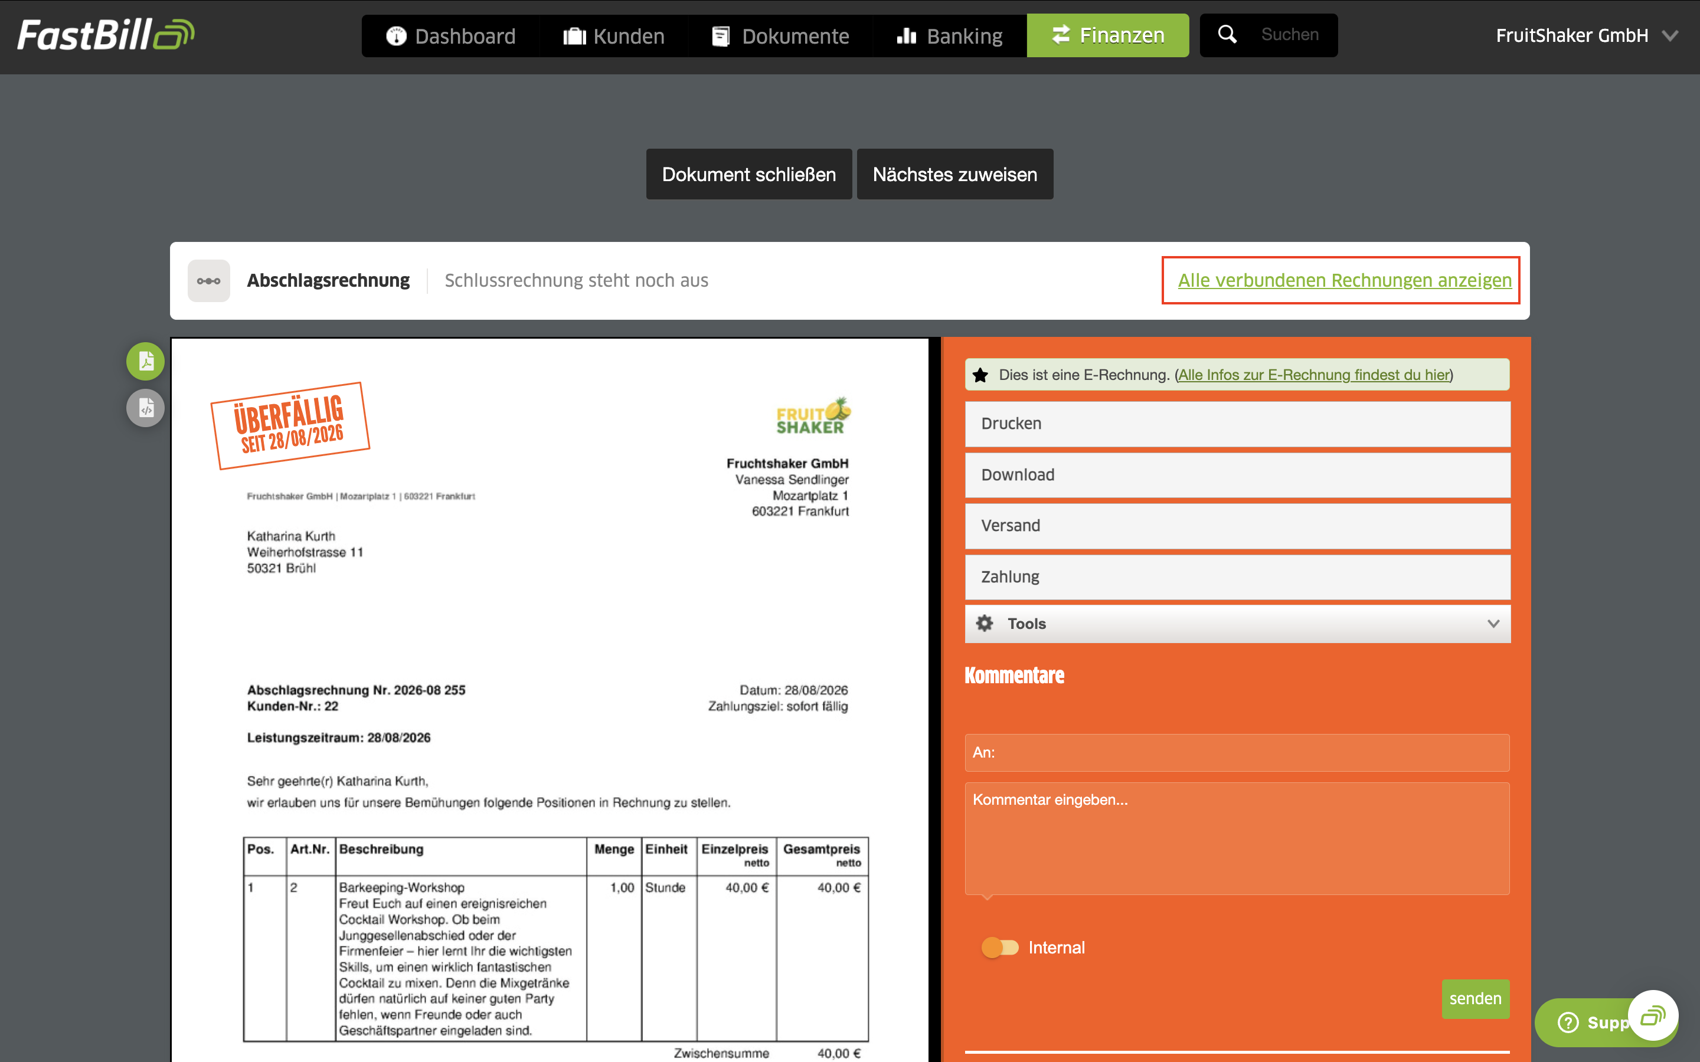Open the FastBill chat bubble widget
The height and width of the screenshot is (1062, 1700).
[1653, 1015]
